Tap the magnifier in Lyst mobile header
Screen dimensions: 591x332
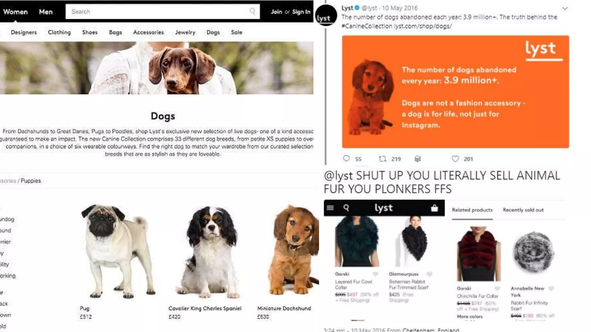pyautogui.click(x=346, y=208)
